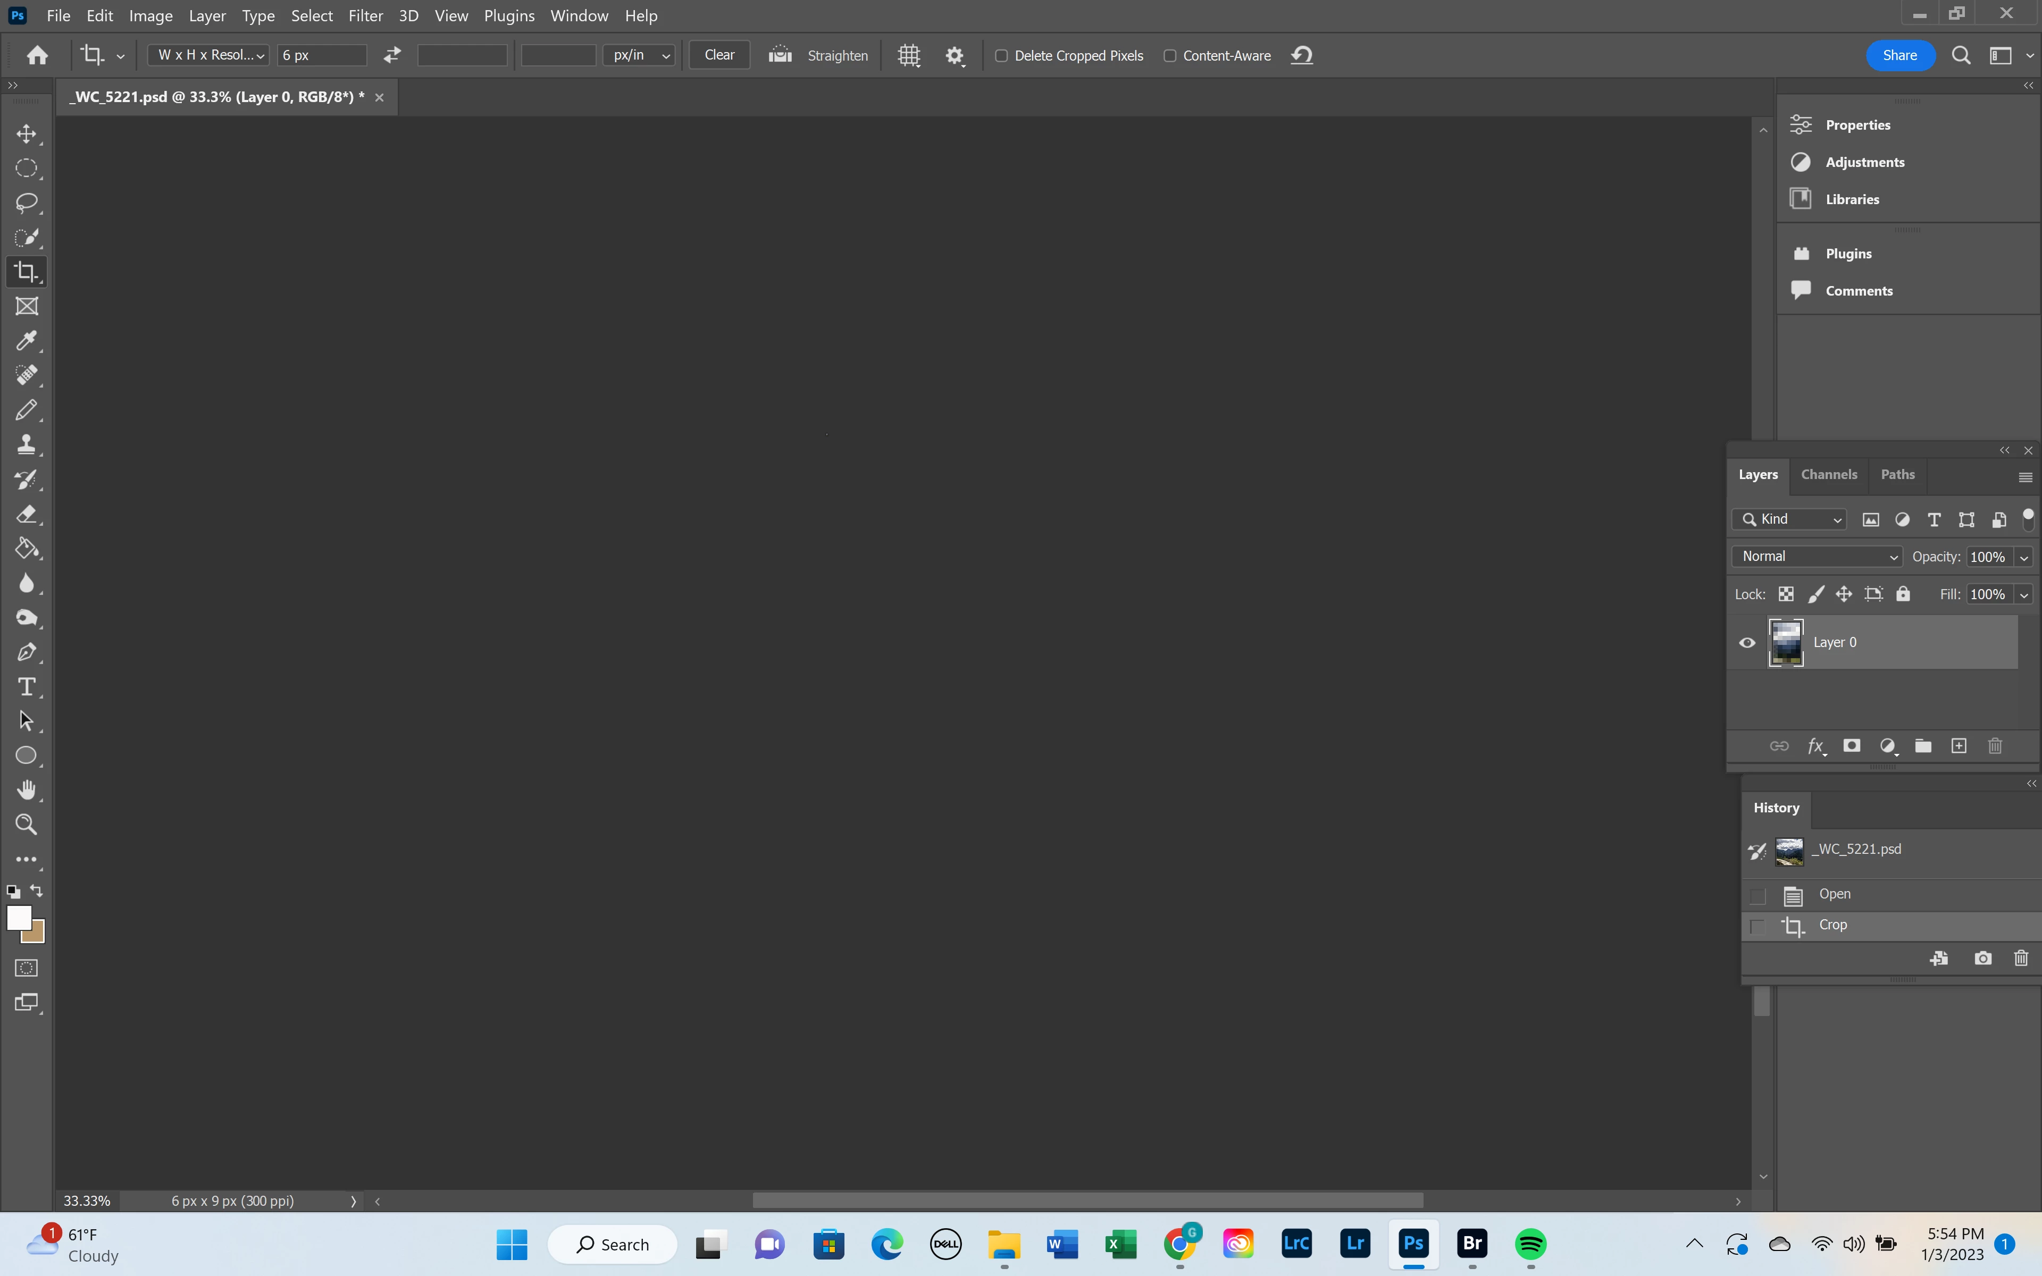The height and width of the screenshot is (1276, 2042).
Task: Click the blue Share button
Action: 1899,55
